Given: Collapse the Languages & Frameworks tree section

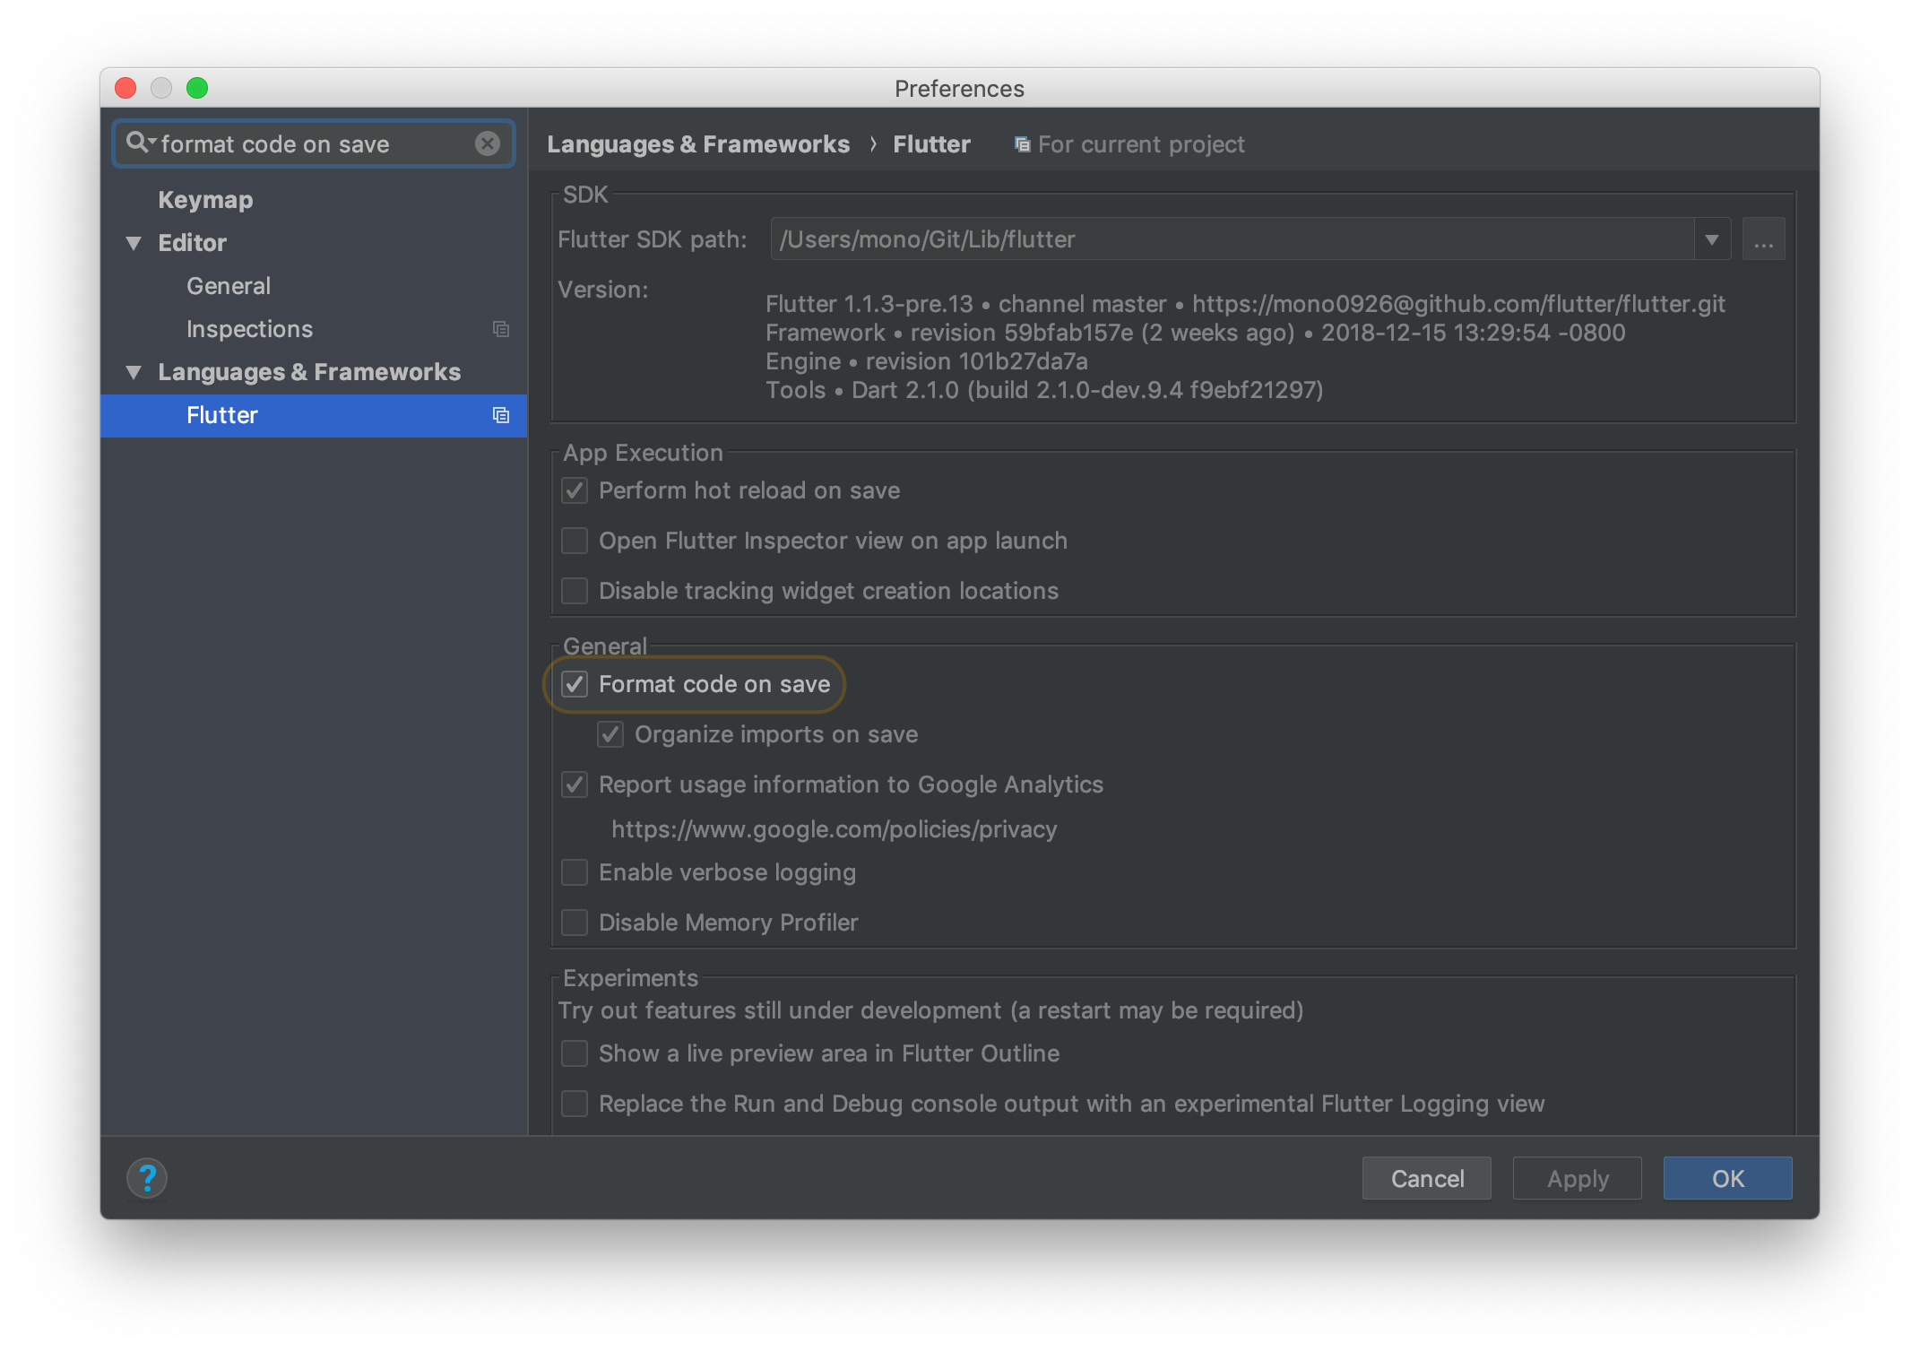Looking at the screenshot, I should click(x=134, y=372).
